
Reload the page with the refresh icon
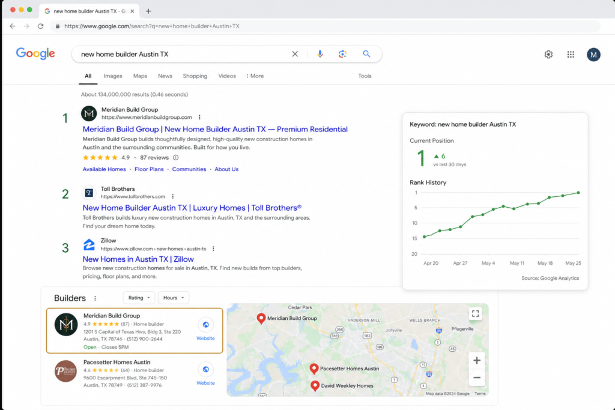click(40, 26)
